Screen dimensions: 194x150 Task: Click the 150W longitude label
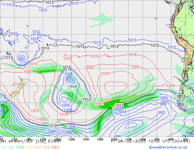click(x=72, y=140)
